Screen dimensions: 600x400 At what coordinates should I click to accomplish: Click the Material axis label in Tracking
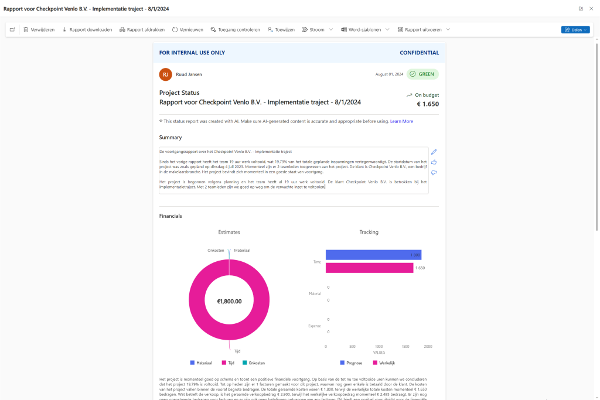pyautogui.click(x=315, y=293)
